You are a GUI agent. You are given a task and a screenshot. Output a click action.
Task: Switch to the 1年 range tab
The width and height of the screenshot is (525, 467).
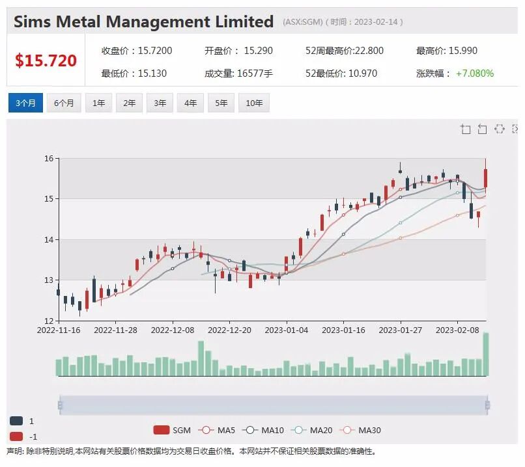99,103
